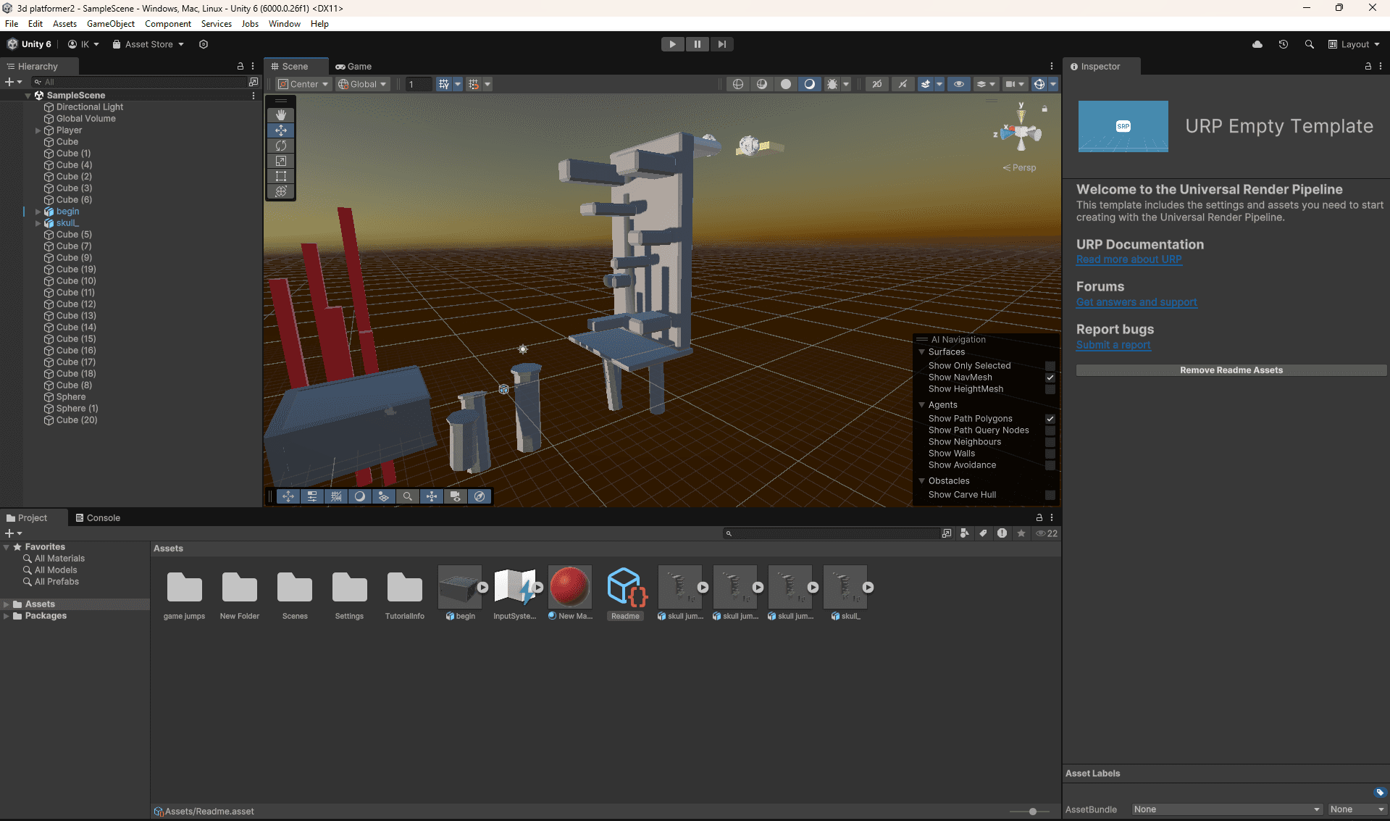This screenshot has width=1390, height=821.
Task: Select the Hand view tool
Action: pos(281,115)
